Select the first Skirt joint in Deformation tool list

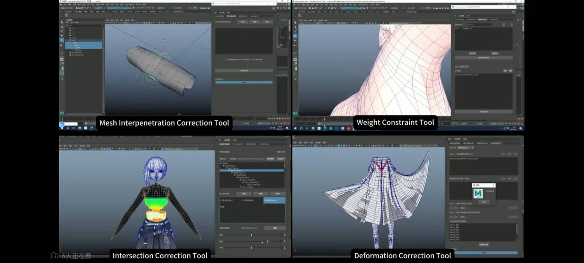coord(454,225)
